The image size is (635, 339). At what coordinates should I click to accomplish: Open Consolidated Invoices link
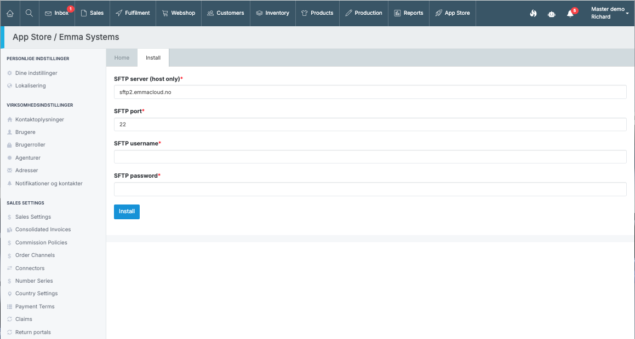[43, 230]
